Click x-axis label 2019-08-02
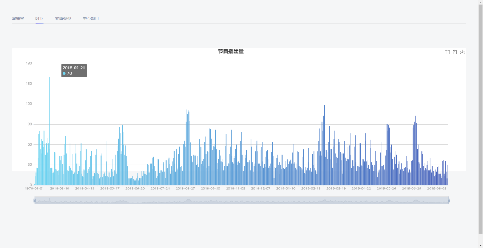The width and height of the screenshot is (483, 248). (x=436, y=189)
